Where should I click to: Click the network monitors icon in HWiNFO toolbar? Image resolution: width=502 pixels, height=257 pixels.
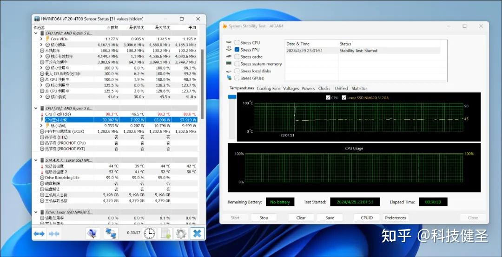point(112,234)
